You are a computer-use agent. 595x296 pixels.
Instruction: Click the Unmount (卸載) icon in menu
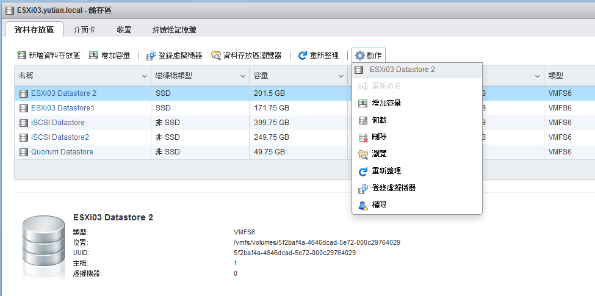coord(363,121)
